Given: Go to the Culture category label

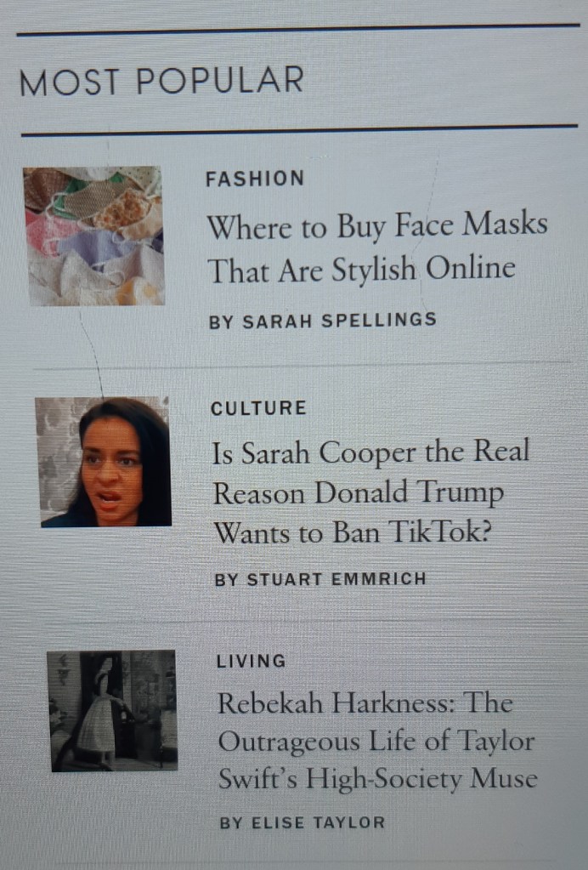Looking at the screenshot, I should click(258, 408).
